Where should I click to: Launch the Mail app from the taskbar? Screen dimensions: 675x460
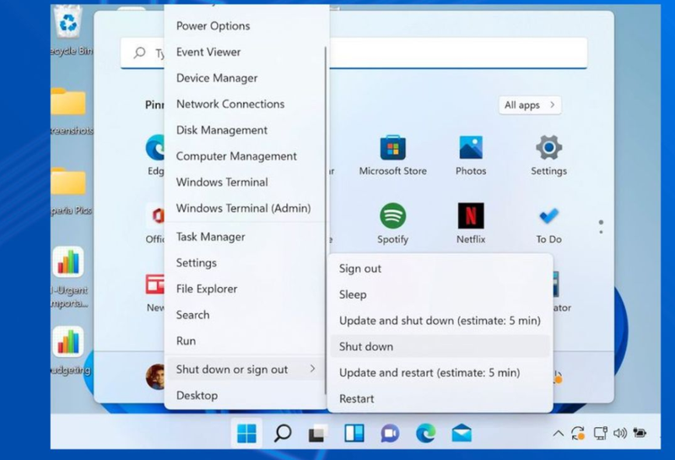point(462,433)
